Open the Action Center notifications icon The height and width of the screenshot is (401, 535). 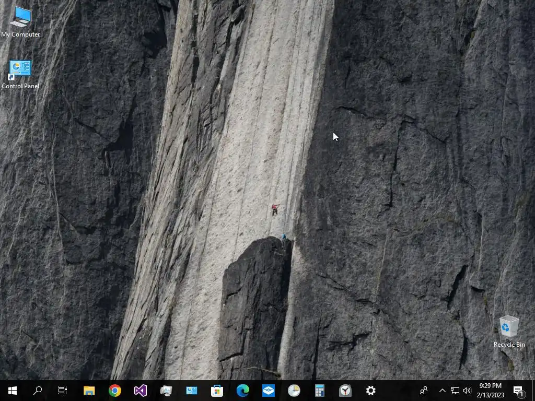(519, 391)
